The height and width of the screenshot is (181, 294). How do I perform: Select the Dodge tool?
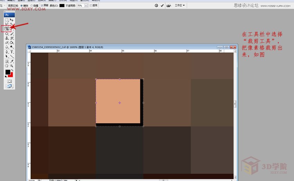pos(12,47)
